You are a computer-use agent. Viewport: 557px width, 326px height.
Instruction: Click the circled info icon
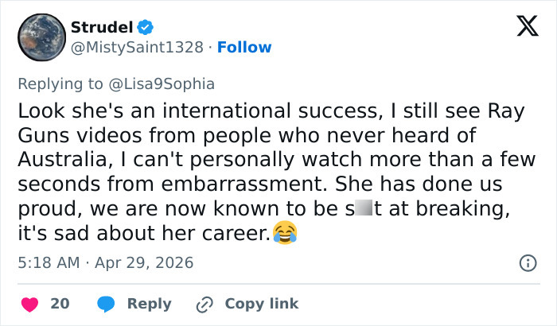point(526,262)
